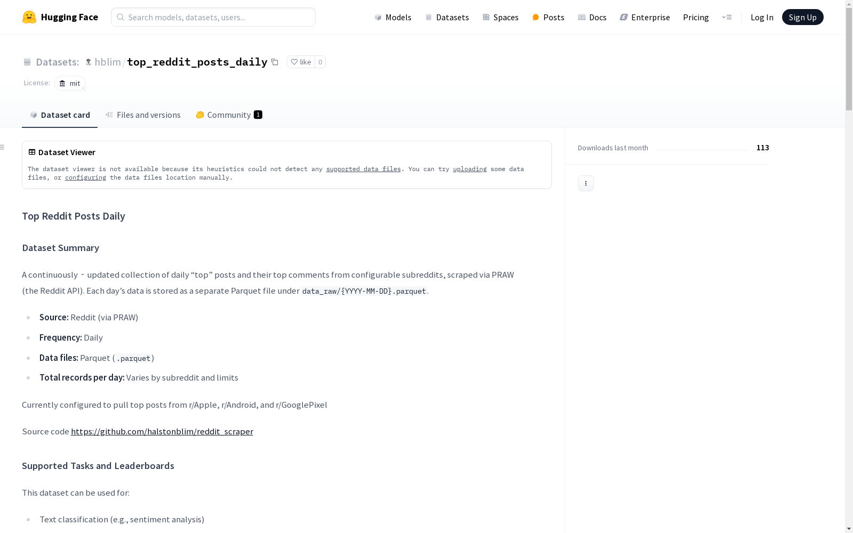The height and width of the screenshot is (533, 853).
Task: Click the Downloads last month count 113
Action: (x=762, y=148)
